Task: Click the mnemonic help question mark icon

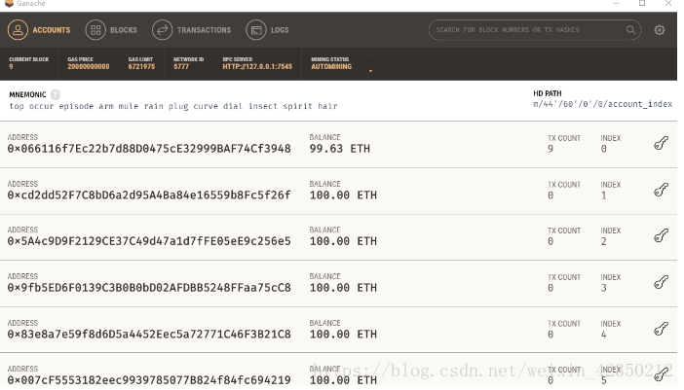Action: pyautogui.click(x=55, y=94)
